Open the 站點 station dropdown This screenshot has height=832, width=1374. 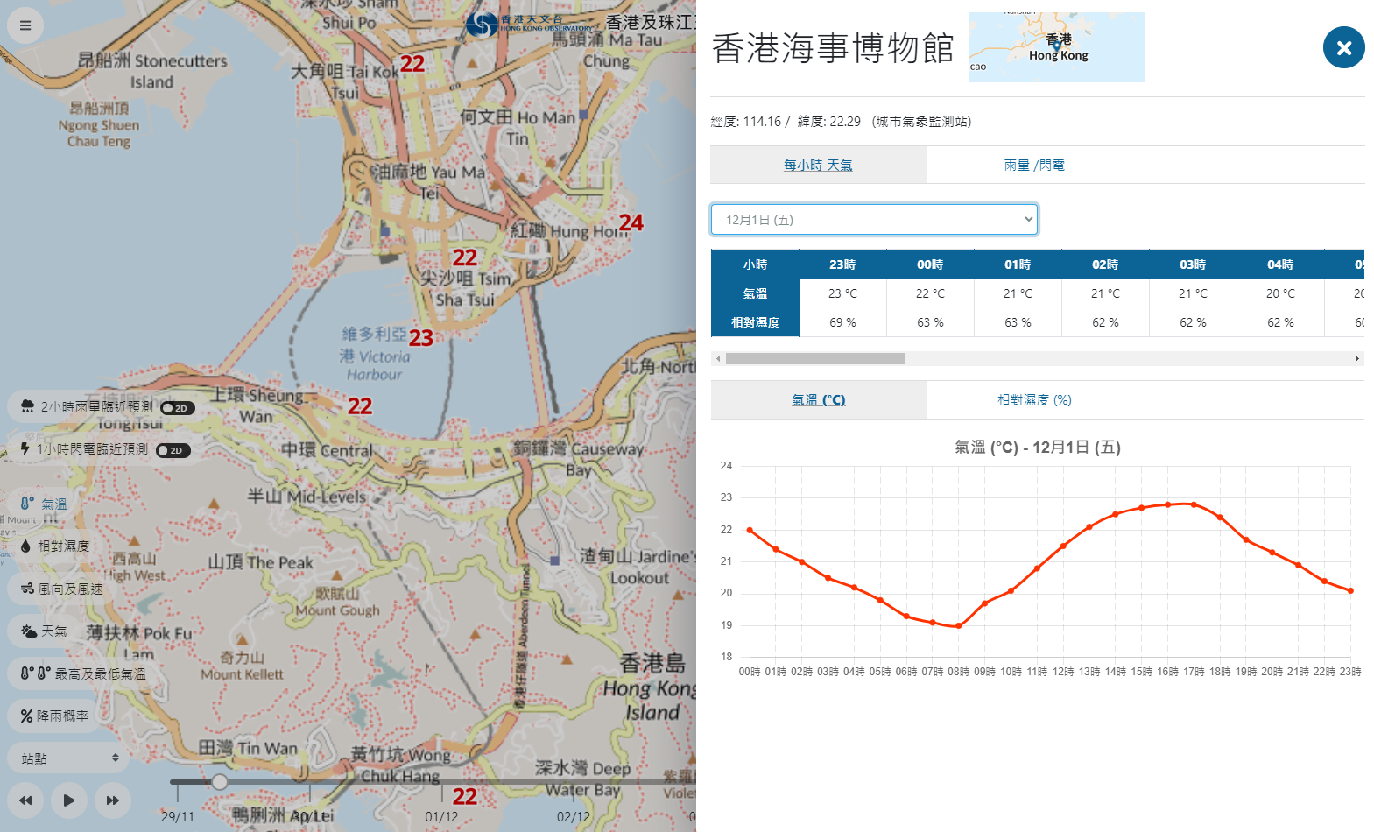pyautogui.click(x=69, y=758)
